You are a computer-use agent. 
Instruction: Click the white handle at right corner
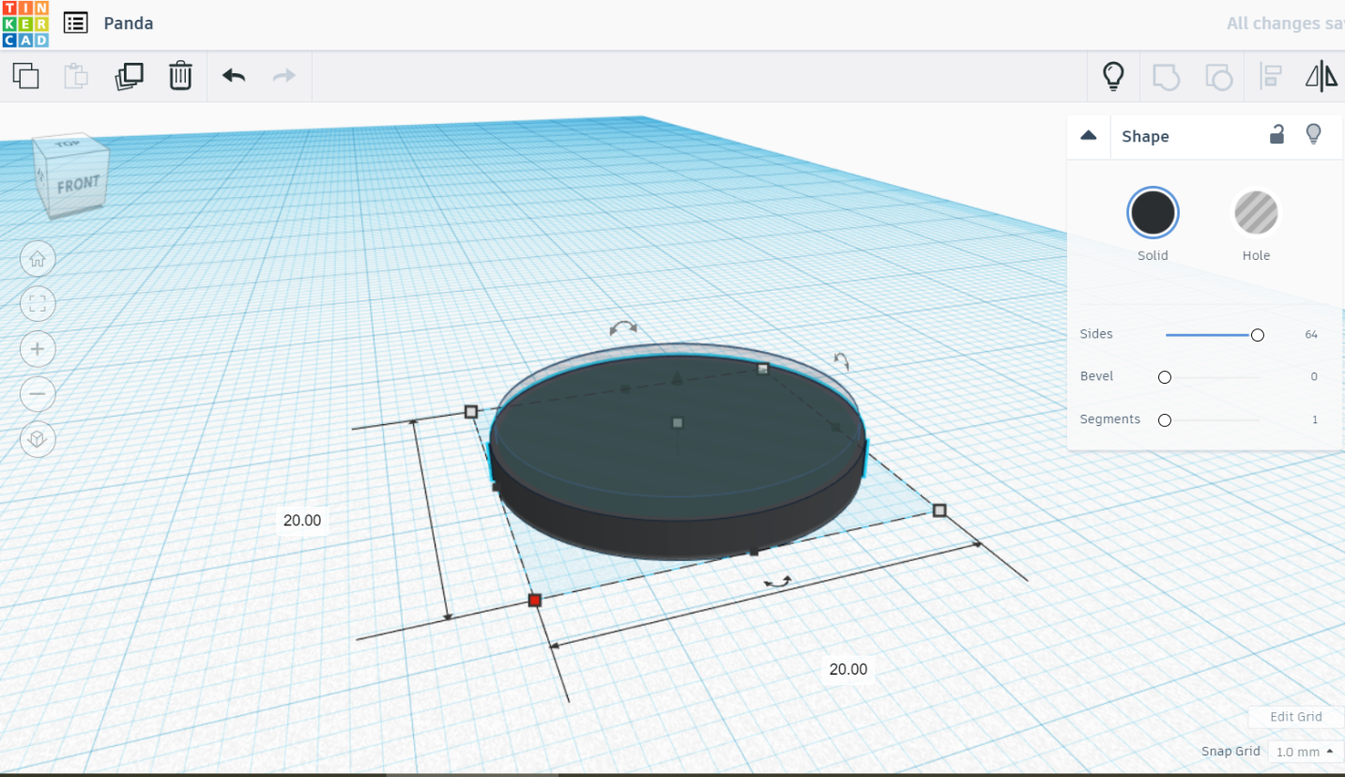(x=940, y=510)
